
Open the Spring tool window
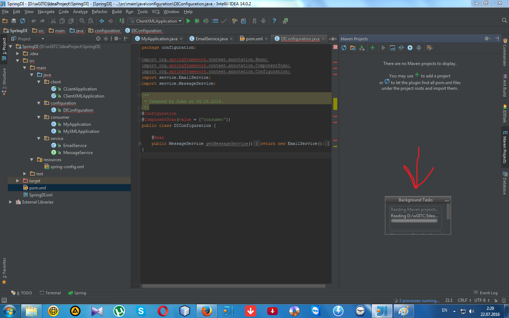77,293
